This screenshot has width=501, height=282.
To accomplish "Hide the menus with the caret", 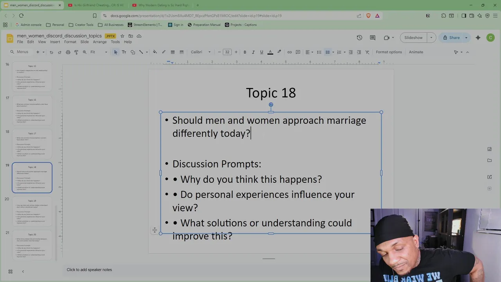I will click(x=467, y=52).
